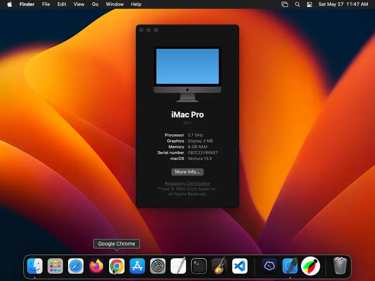Open the Edit menu

pyautogui.click(x=62, y=4)
